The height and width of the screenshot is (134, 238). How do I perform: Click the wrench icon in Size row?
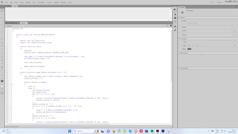tap(234, 45)
